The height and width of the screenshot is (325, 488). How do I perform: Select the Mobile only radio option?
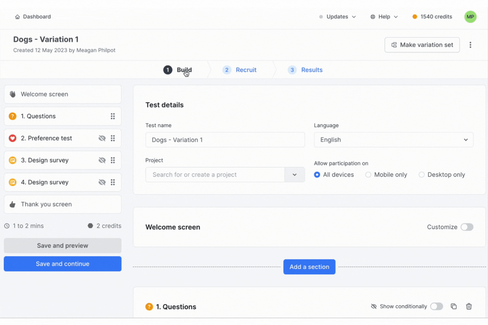(368, 175)
